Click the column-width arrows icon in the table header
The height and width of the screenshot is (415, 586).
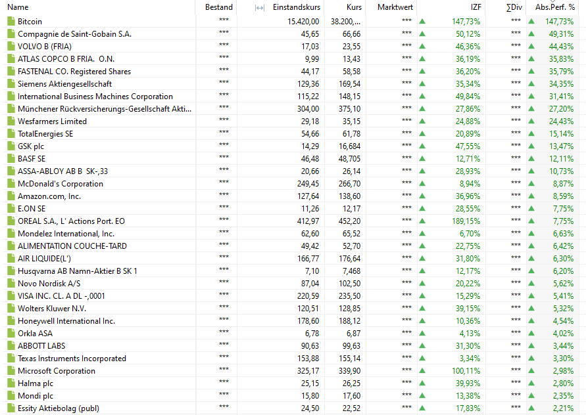[x=259, y=8]
